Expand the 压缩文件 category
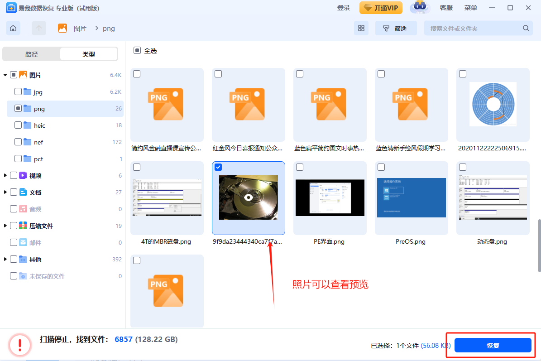Image resolution: width=541 pixels, height=361 pixels. point(5,226)
